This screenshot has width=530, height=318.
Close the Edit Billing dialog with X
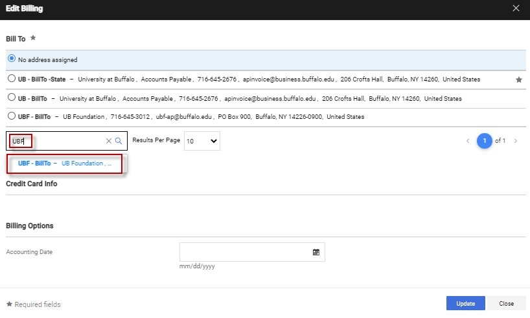(516, 8)
